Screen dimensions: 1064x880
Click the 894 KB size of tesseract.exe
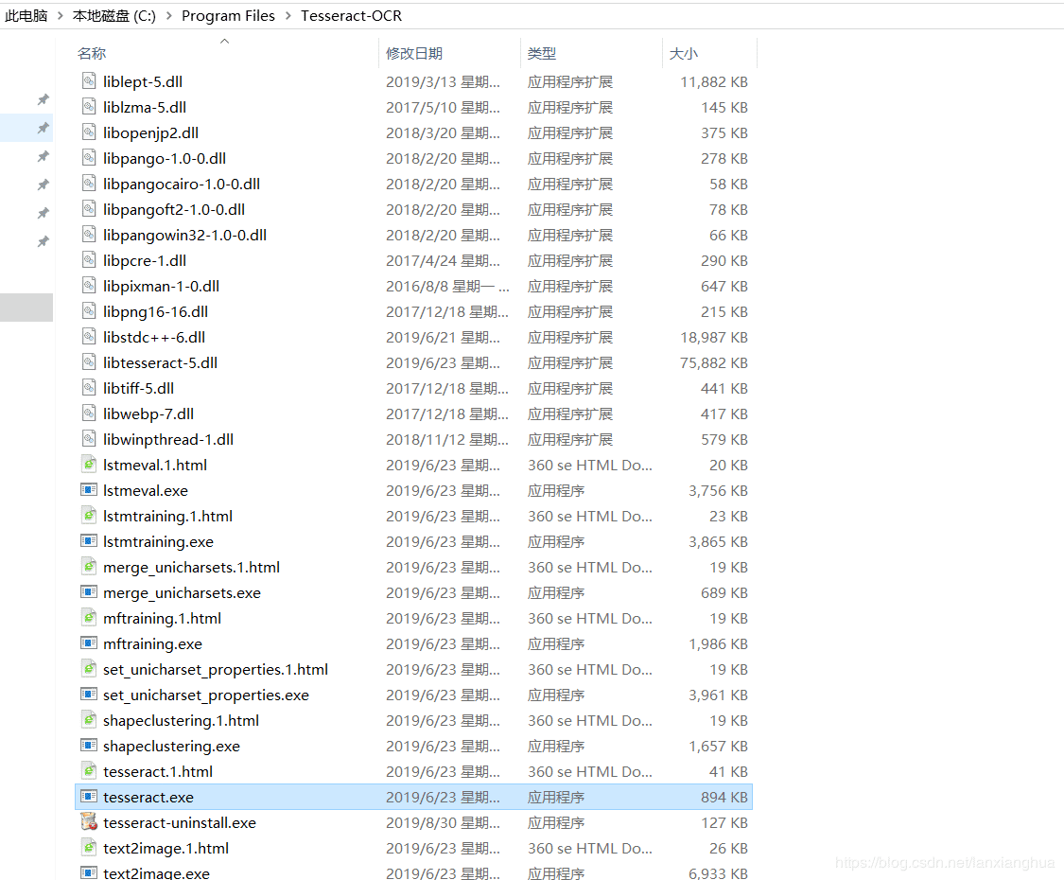point(724,797)
